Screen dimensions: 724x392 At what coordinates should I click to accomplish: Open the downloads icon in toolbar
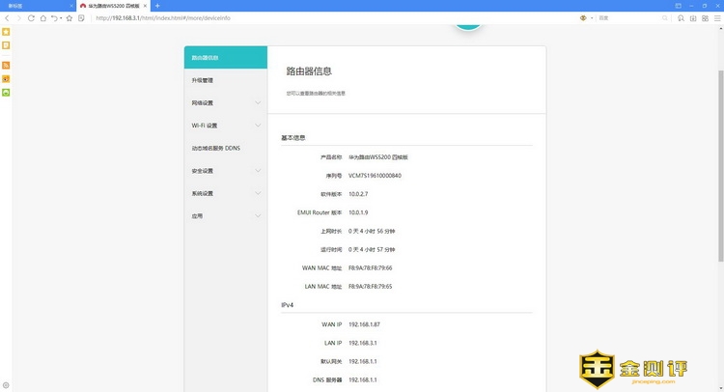(x=694, y=17)
